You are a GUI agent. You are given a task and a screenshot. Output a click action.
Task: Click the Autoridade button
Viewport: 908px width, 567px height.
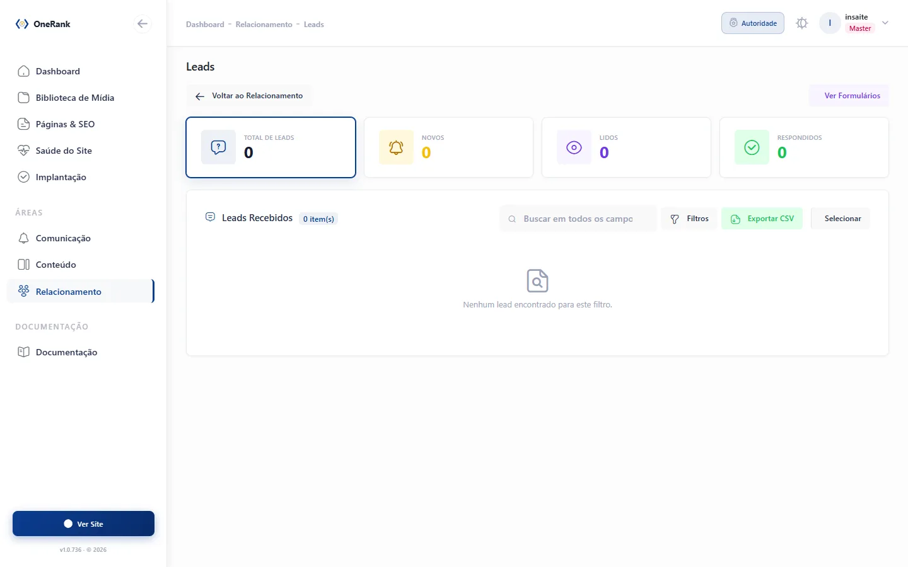coord(753,23)
